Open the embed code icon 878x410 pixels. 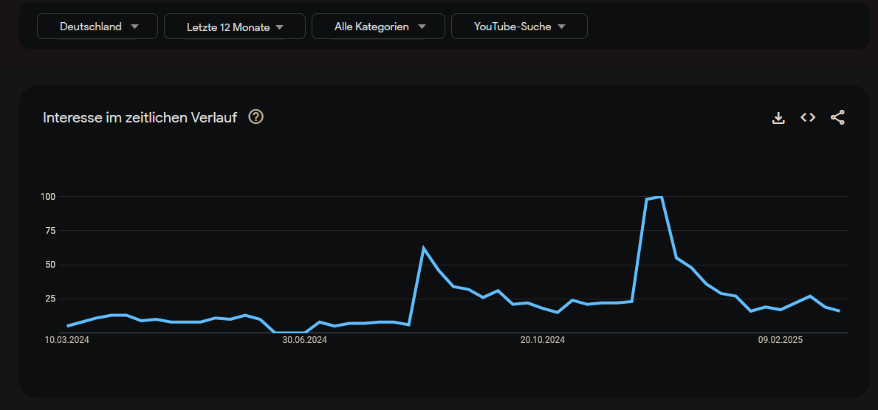(808, 117)
